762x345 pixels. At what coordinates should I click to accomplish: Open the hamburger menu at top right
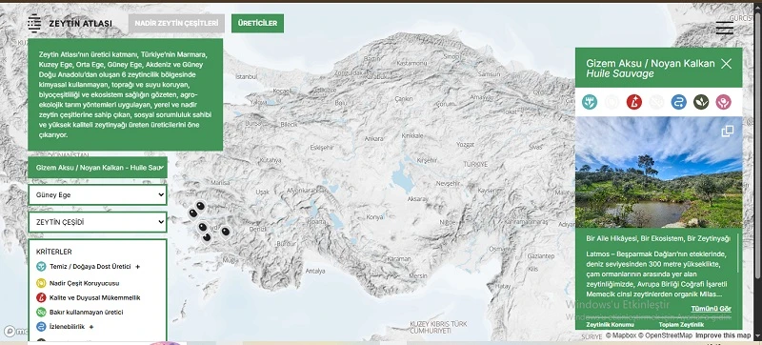725,29
